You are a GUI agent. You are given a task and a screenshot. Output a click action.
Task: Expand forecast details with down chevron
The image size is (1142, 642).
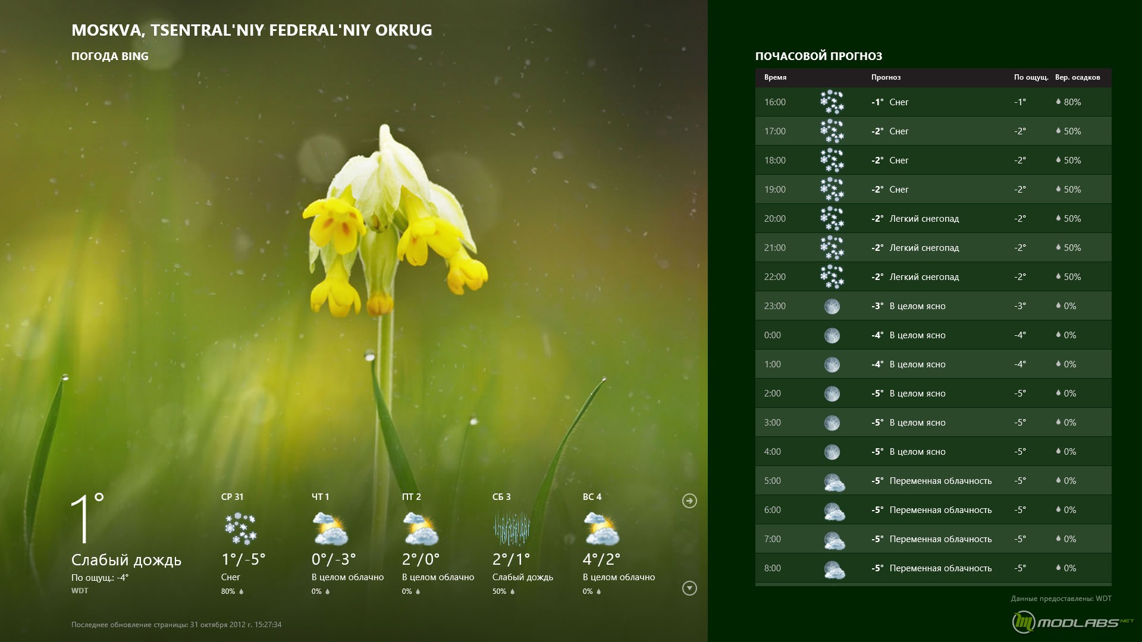pos(689,588)
